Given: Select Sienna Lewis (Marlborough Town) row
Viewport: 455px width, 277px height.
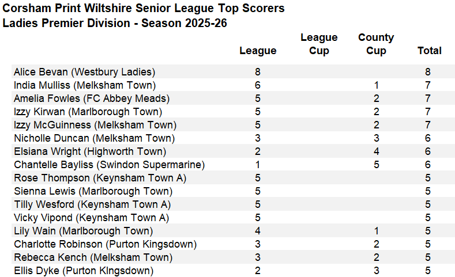Looking at the screenshot, I should (x=93, y=191).
